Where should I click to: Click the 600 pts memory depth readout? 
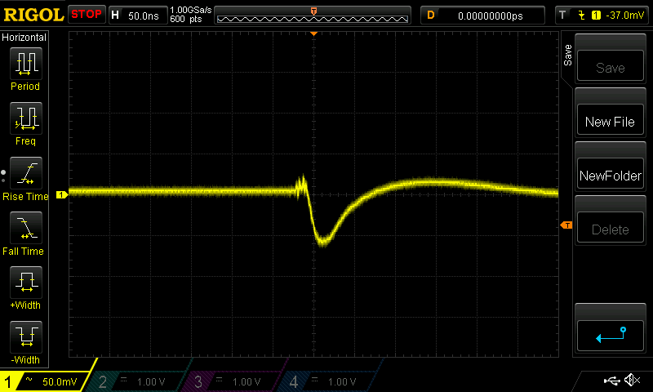[186, 19]
